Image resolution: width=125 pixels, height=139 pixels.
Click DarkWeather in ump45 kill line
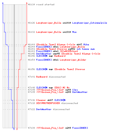[x=44, y=54]
